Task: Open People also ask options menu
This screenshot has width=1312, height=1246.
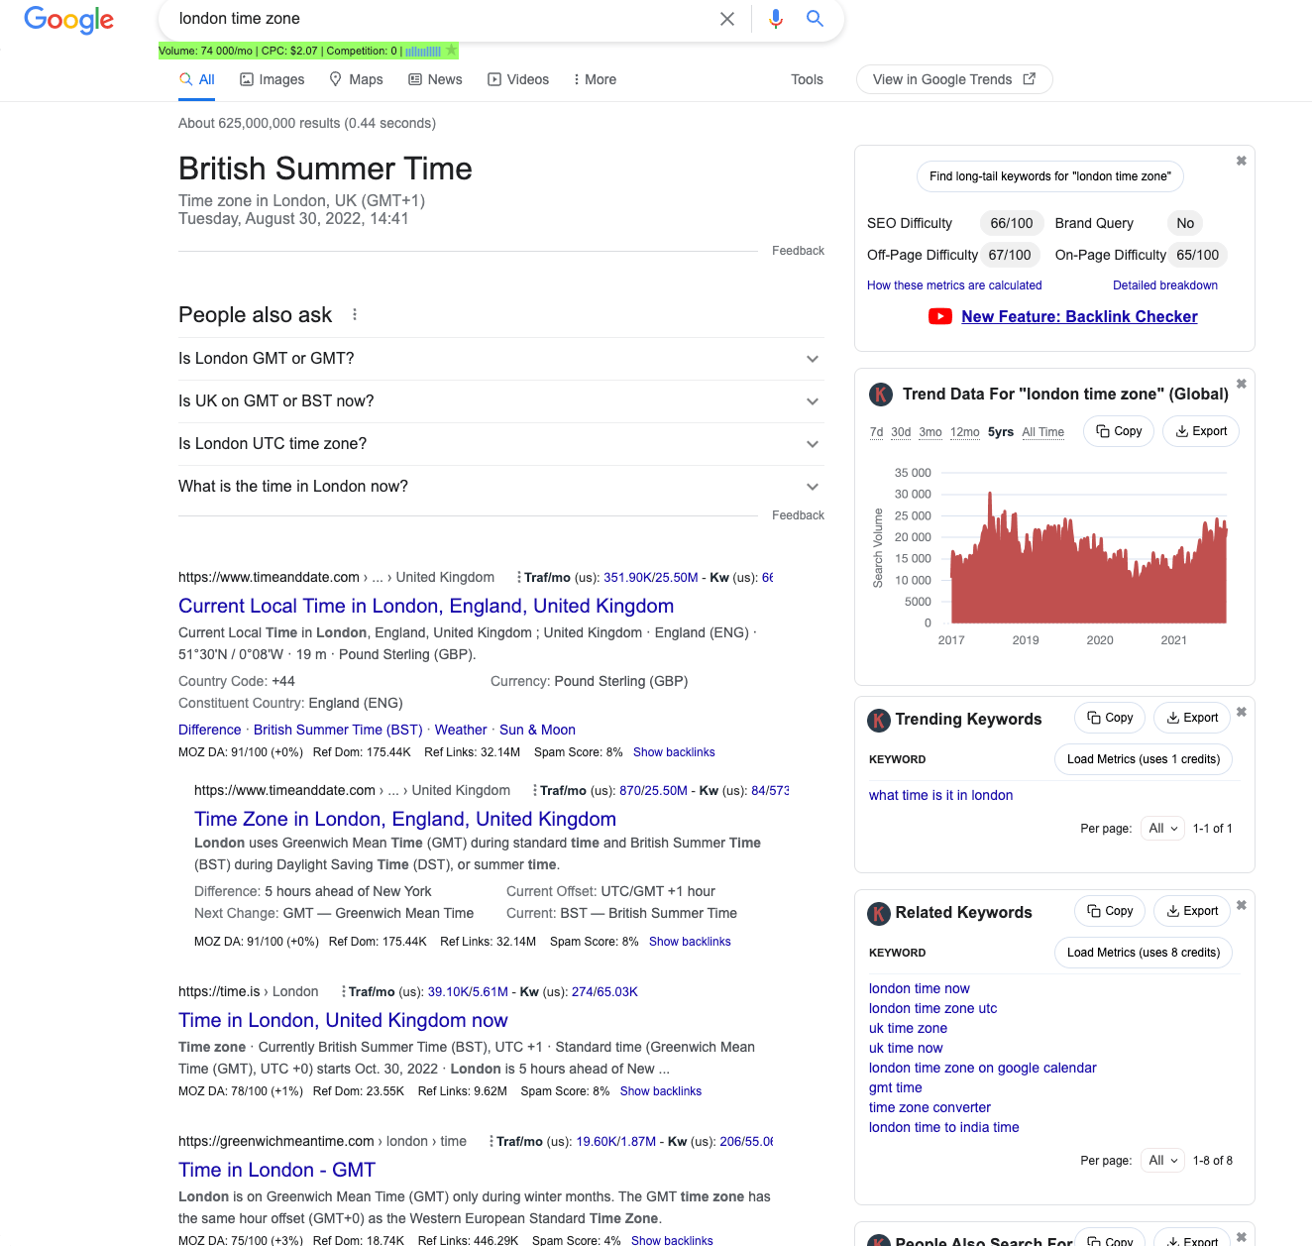Action: point(355,314)
